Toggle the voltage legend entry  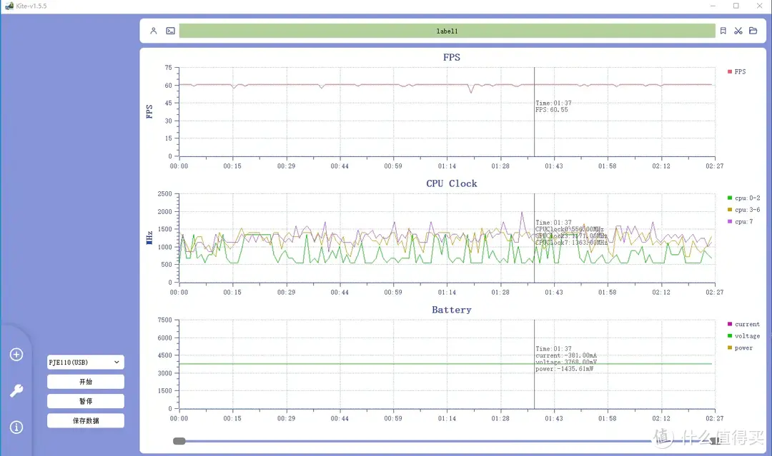743,336
